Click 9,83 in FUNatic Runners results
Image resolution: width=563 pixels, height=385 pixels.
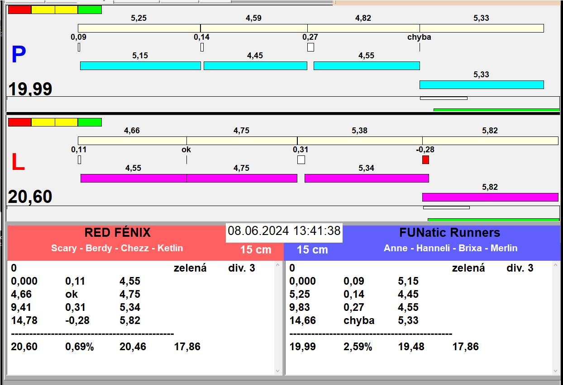(x=300, y=308)
